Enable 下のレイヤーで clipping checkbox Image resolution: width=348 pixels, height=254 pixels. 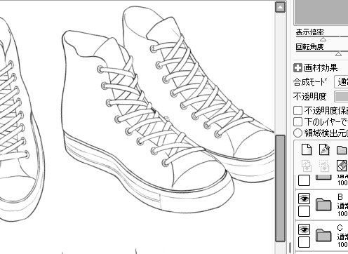point(297,121)
